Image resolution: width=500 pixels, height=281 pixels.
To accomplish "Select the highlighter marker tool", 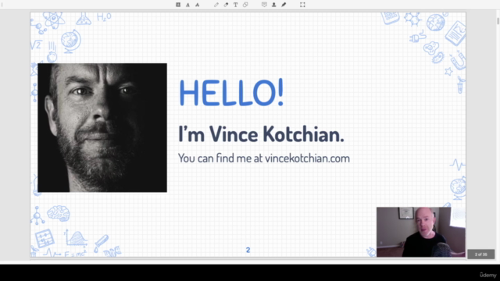I will point(226,5).
